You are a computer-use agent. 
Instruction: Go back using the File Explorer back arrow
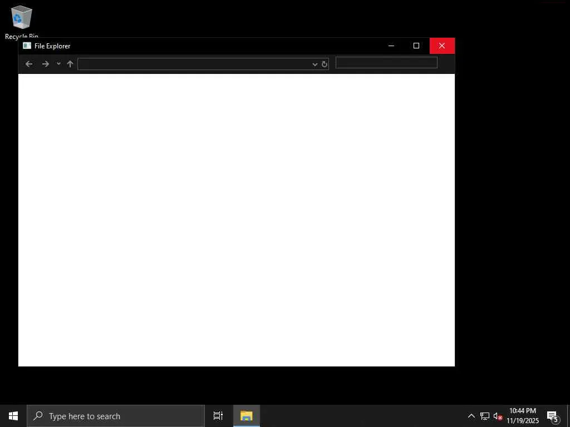(x=29, y=64)
